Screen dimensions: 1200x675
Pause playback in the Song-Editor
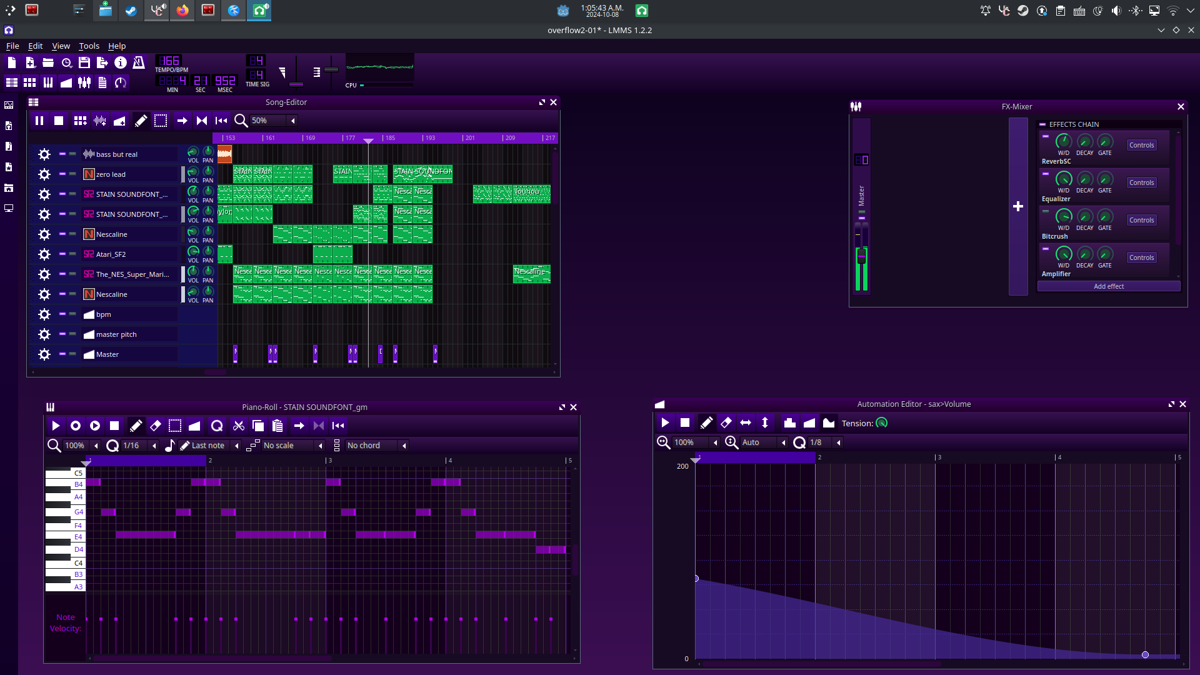point(39,121)
